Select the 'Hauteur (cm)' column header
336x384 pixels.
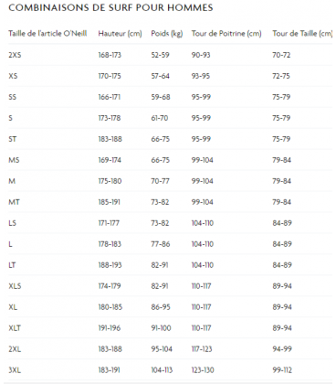point(120,34)
